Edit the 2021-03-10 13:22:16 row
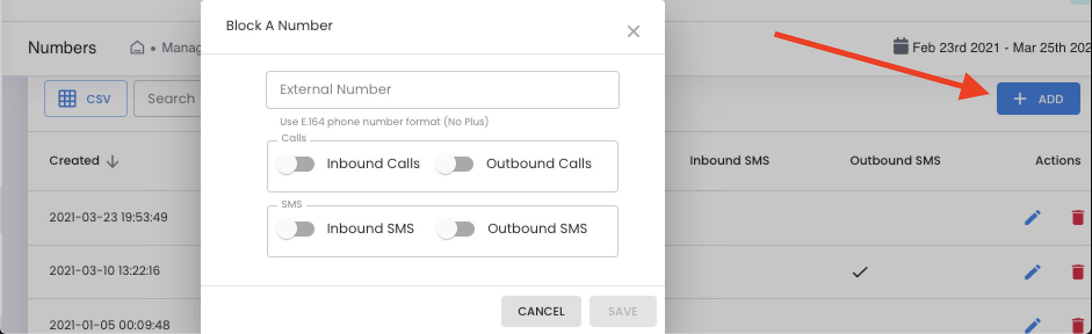This screenshot has height=334, width=1092. click(1032, 271)
